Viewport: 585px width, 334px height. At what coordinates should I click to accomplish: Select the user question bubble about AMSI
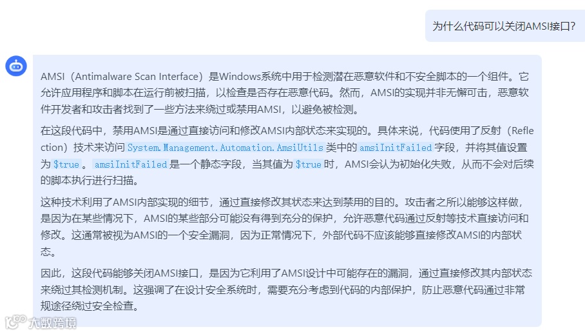click(504, 26)
